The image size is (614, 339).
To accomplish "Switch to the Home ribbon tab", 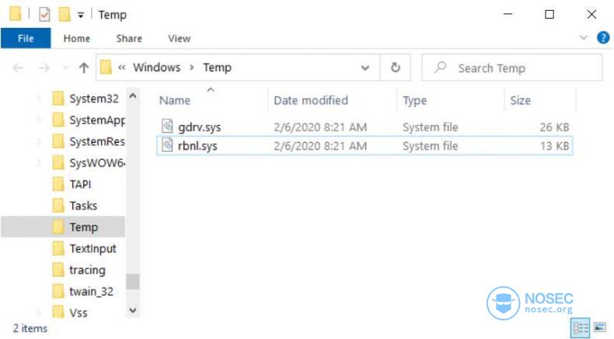I will 77,38.
